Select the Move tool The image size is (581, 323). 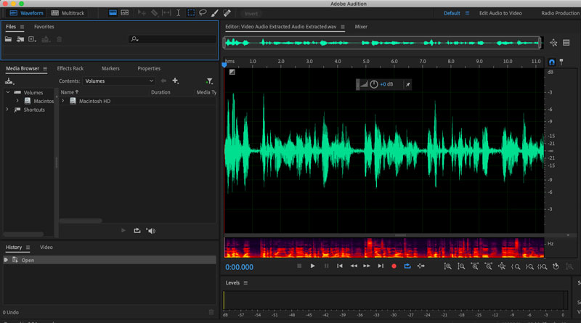click(x=142, y=13)
